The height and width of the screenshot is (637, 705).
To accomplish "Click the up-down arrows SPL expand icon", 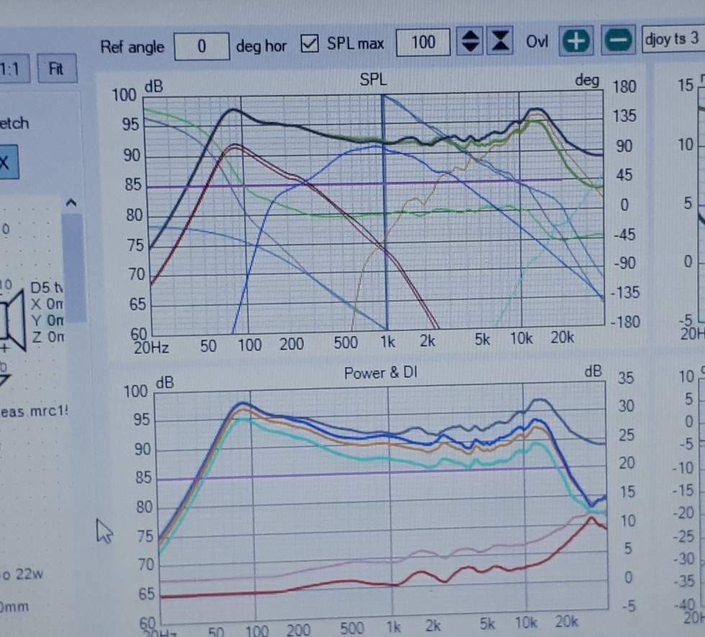I will pos(470,42).
